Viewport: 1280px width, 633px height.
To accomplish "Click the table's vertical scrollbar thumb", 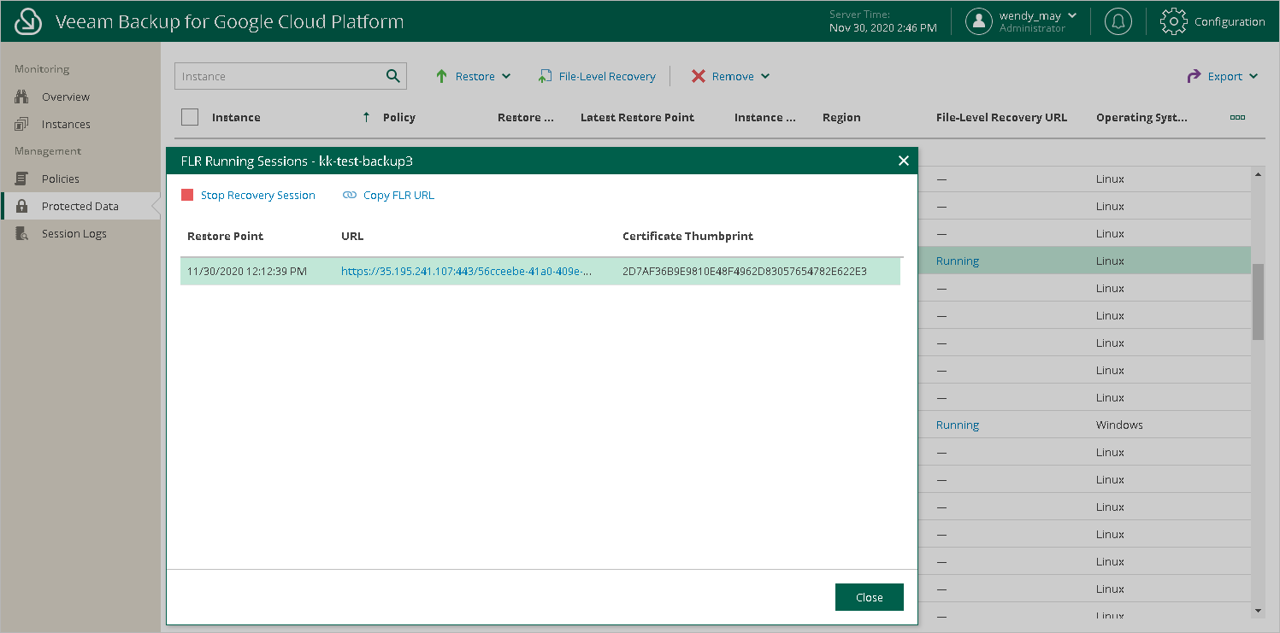I will (x=1258, y=302).
